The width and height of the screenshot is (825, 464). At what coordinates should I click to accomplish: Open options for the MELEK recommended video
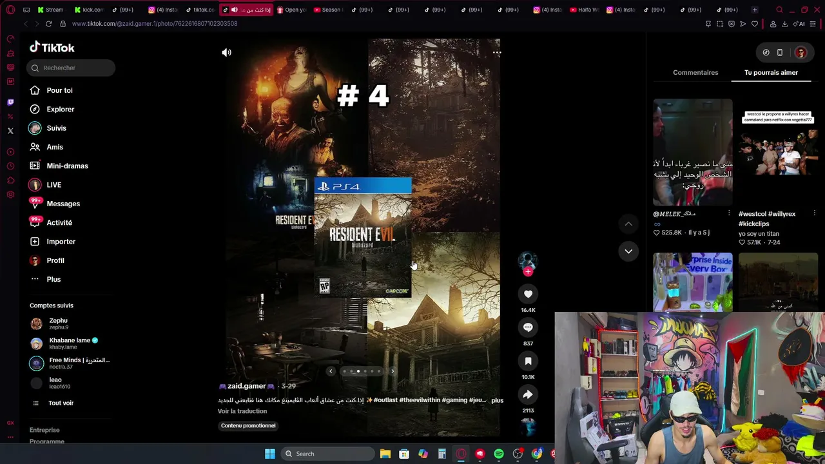(729, 213)
